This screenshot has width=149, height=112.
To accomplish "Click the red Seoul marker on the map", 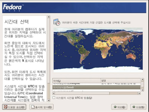I will (130, 41).
